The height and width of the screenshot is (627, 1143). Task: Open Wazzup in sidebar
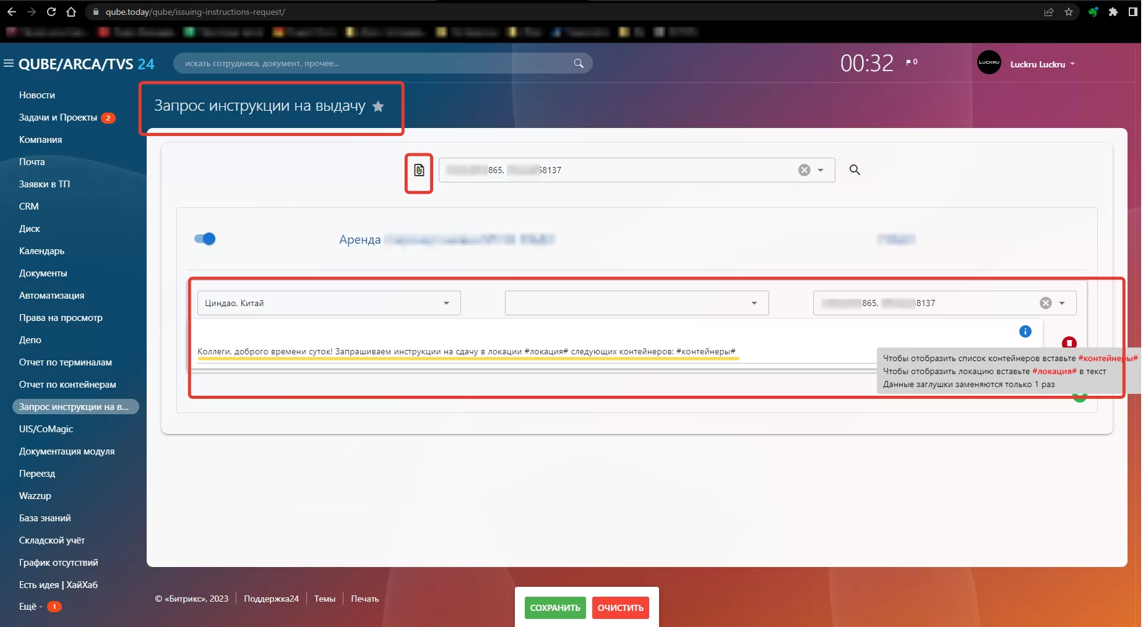(35, 496)
